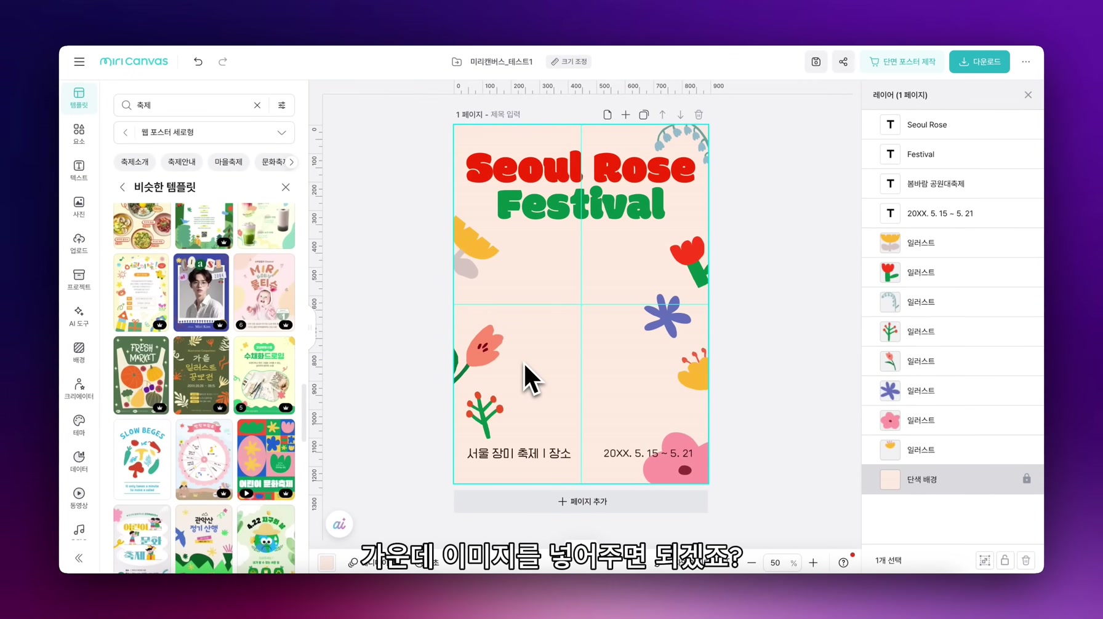The image size is (1103, 619).
Task: Click the add page plus icon
Action: coord(625,114)
